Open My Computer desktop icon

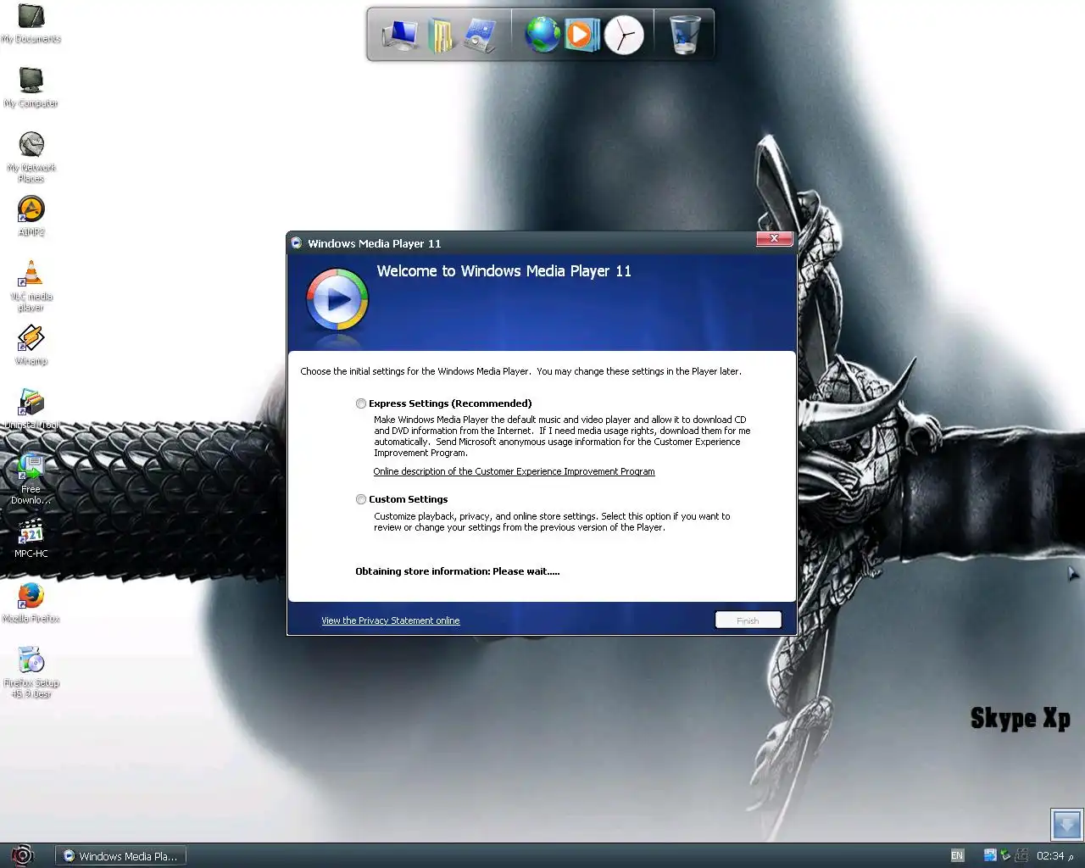point(31,87)
